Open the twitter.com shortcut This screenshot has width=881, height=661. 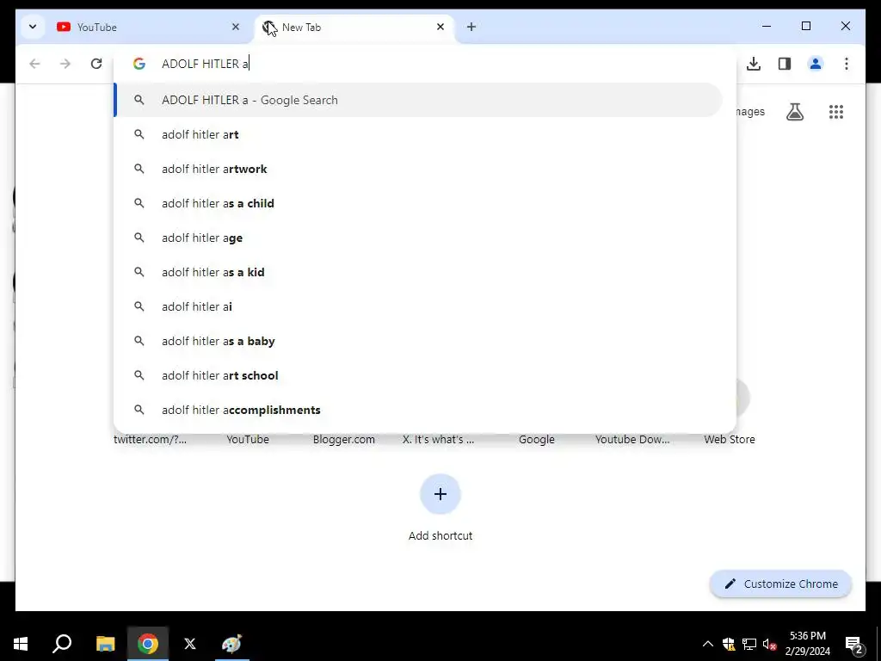tap(150, 439)
